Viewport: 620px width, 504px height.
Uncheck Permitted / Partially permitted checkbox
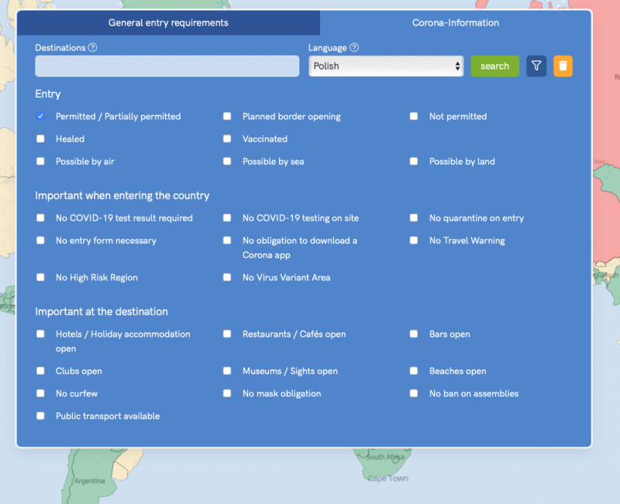(40, 116)
